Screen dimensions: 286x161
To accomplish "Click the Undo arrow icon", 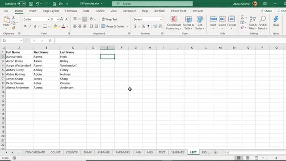I will tap(38, 4).
